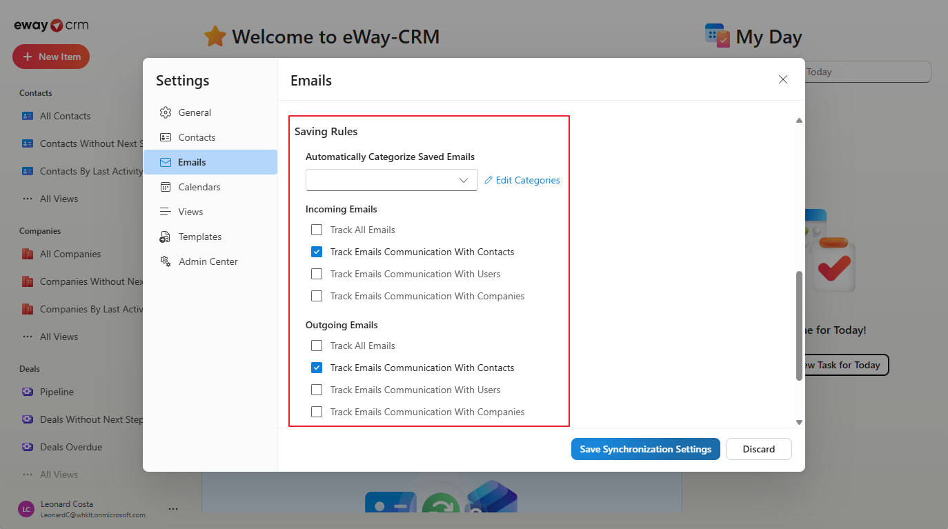Click the All Companies building icon
The width and height of the screenshot is (948, 529).
[x=28, y=254]
